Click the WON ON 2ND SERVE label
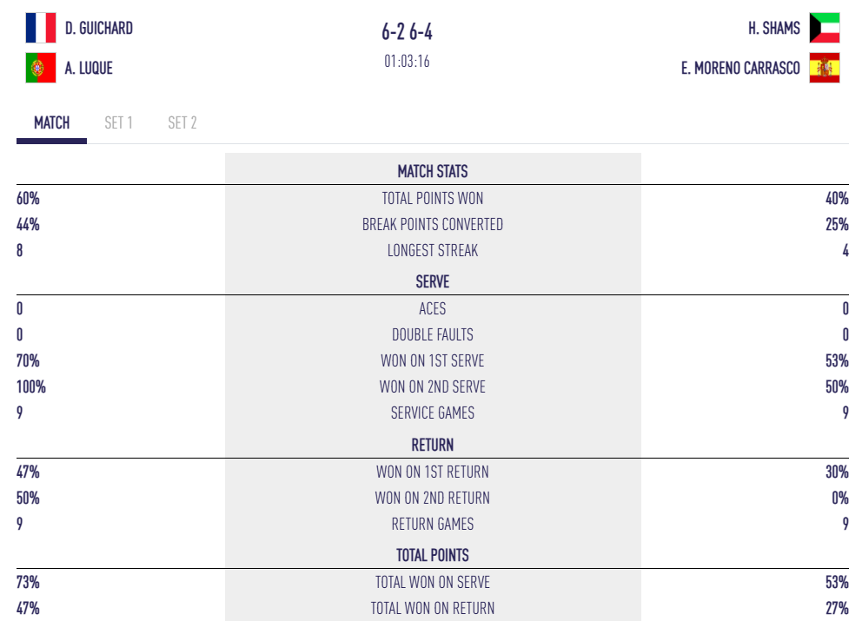Screen dimensions: 862x634 [433, 386]
